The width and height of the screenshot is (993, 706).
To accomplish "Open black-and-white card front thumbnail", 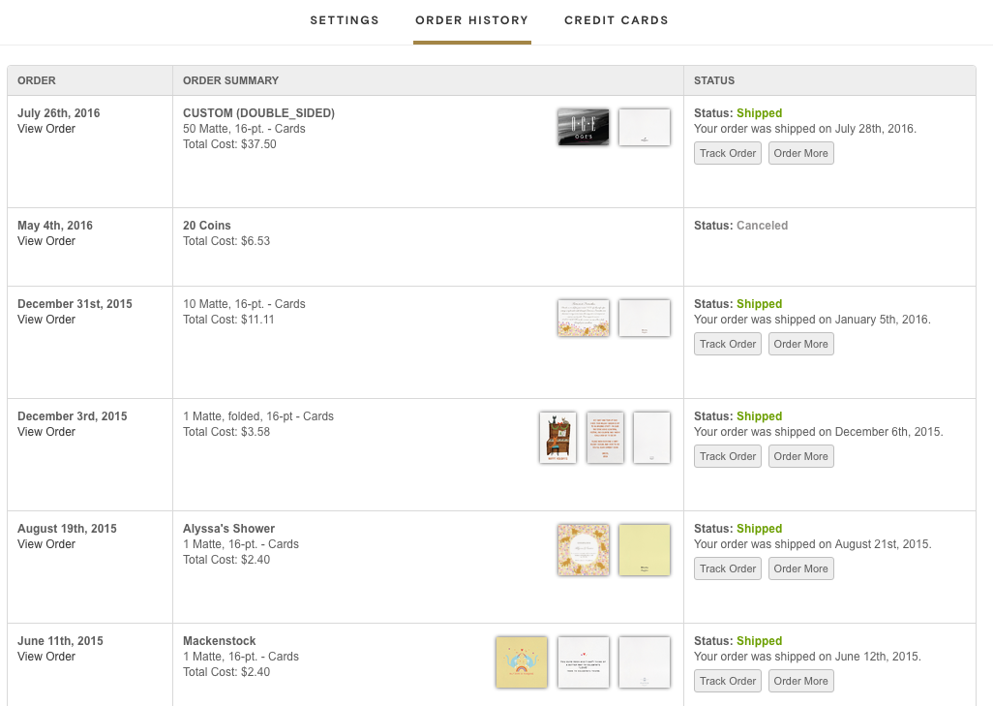I will coord(583,127).
